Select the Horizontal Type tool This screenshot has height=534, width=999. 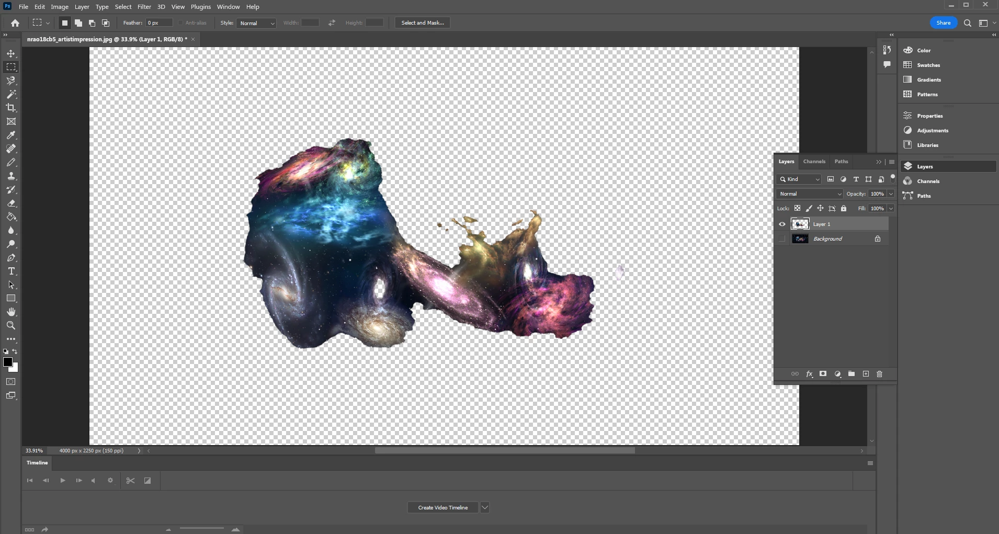pyautogui.click(x=11, y=271)
